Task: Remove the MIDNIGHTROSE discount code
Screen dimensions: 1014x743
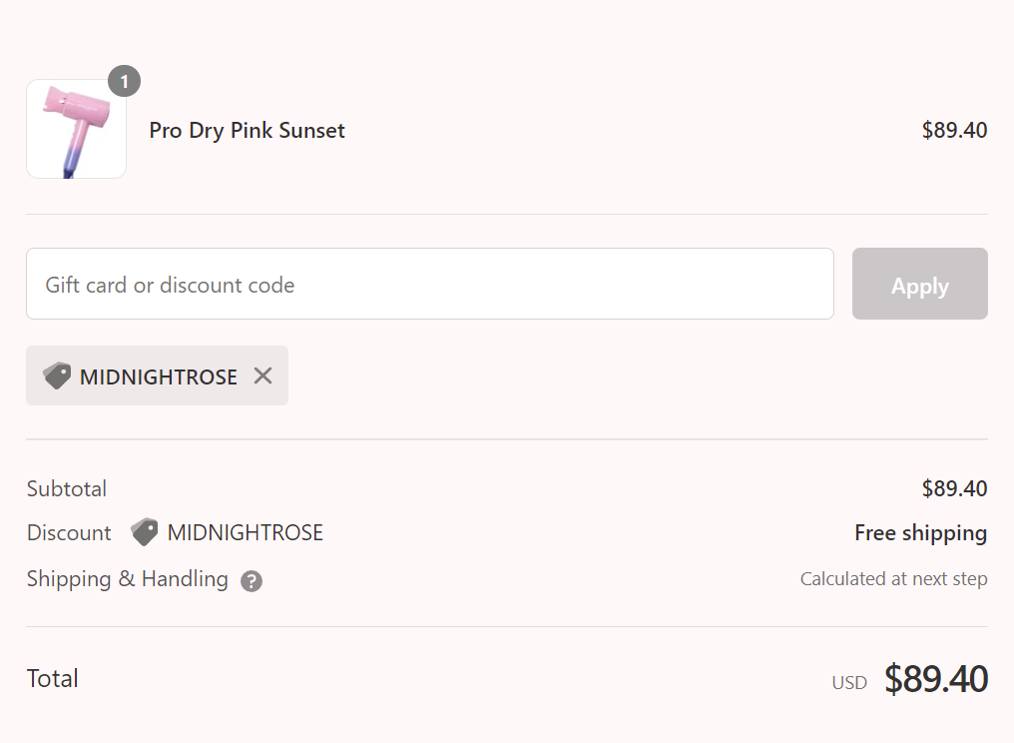Action: click(262, 375)
